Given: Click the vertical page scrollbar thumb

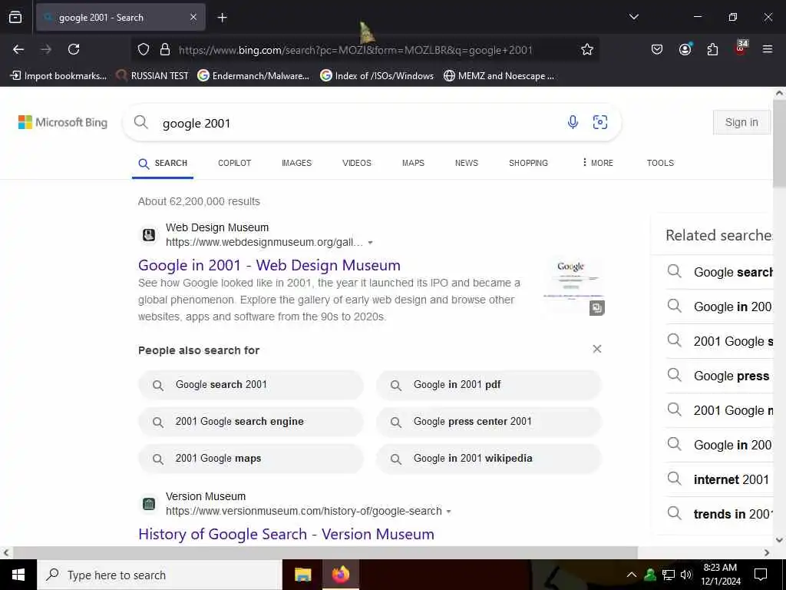Looking at the screenshot, I should (x=780, y=144).
